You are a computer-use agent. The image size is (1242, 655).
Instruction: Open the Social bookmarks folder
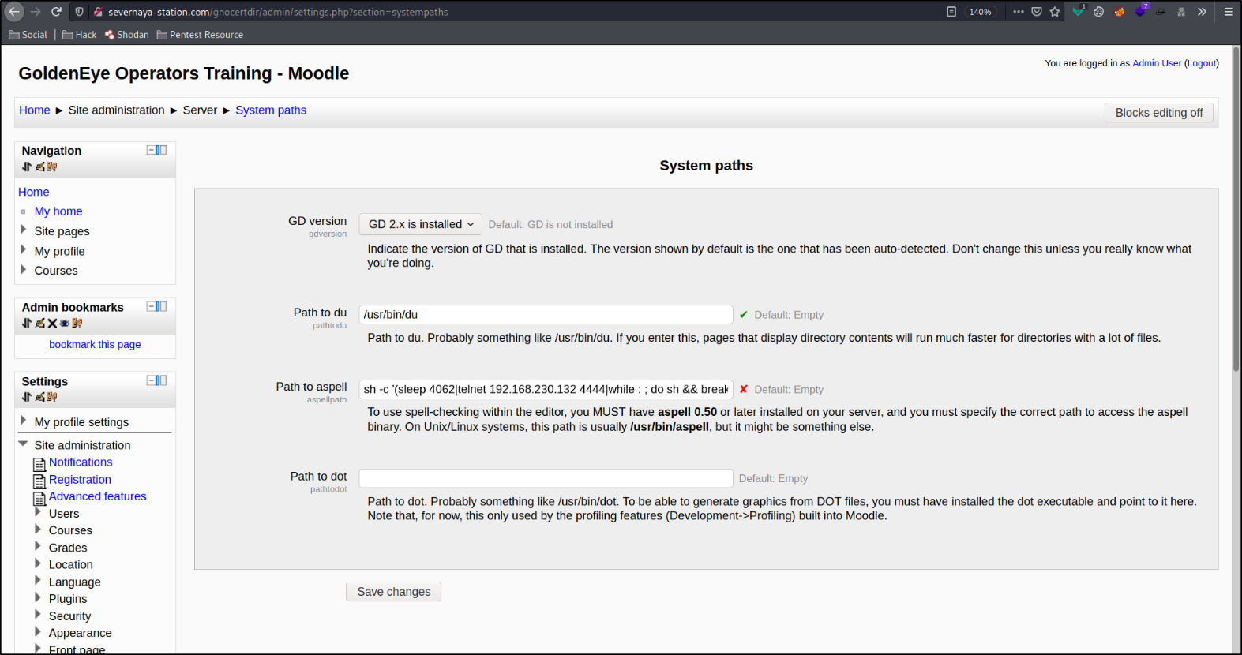pyautogui.click(x=28, y=35)
